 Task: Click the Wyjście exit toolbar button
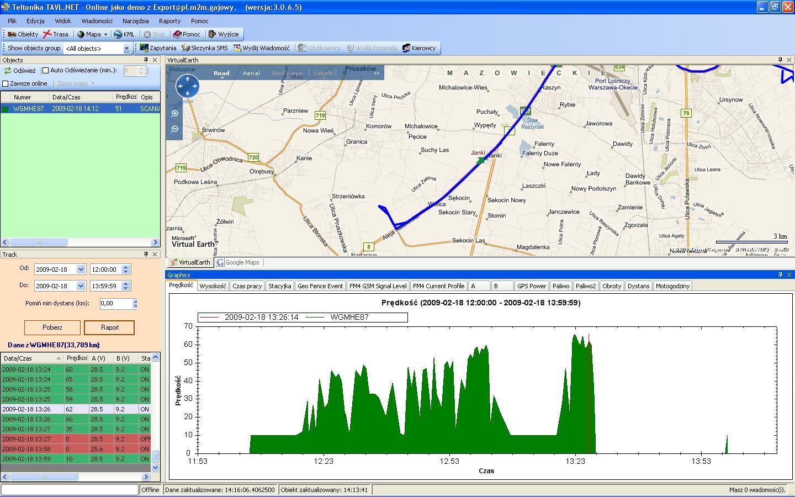pyautogui.click(x=224, y=34)
